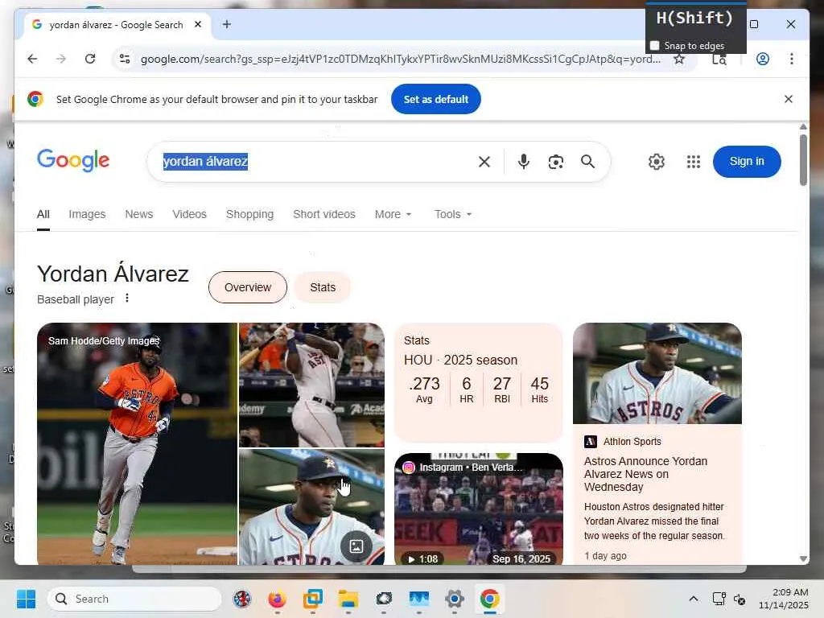Open File Explorer from the taskbar
Screen dimensions: 824x618
pyautogui.click(x=348, y=599)
